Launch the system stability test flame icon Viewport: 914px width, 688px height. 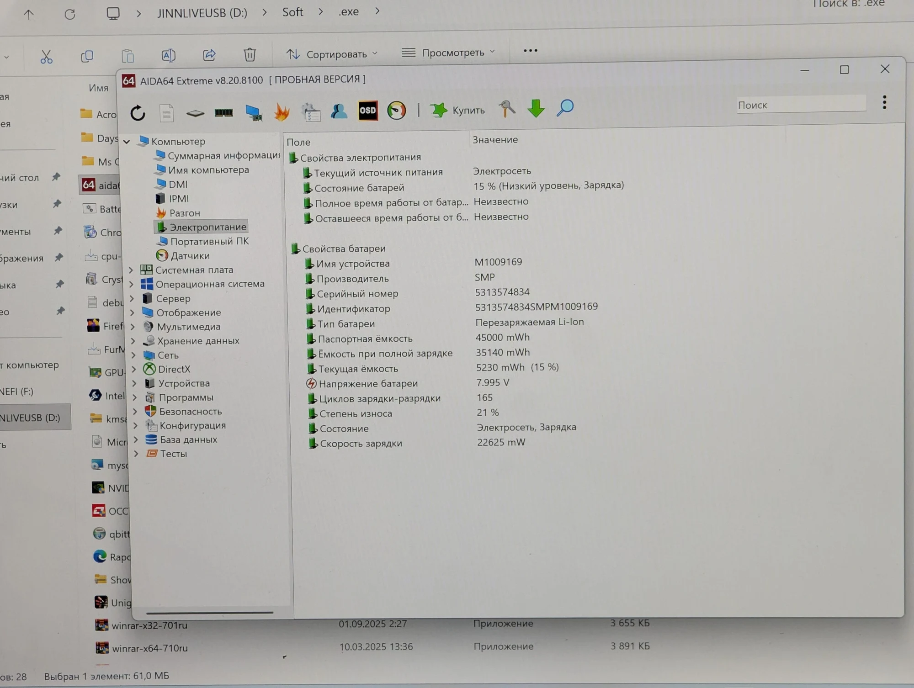pyautogui.click(x=282, y=112)
